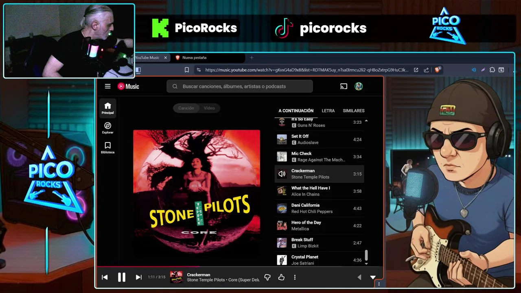Click the magnifier search icon
The width and height of the screenshot is (521, 293).
(x=175, y=86)
